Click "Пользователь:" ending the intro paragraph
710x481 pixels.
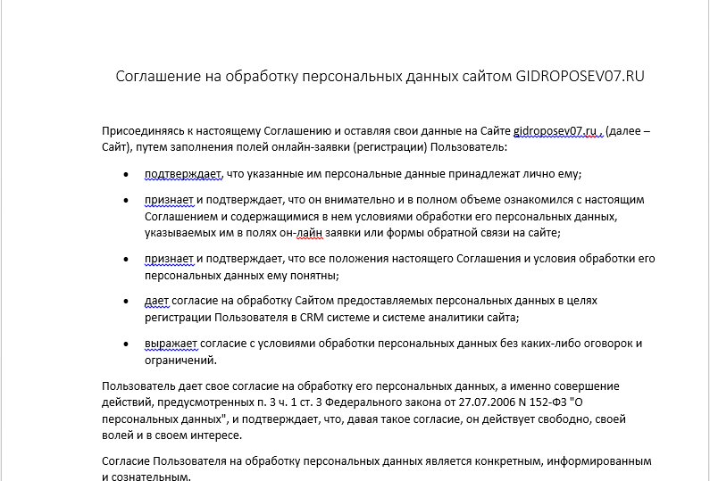click(469, 147)
